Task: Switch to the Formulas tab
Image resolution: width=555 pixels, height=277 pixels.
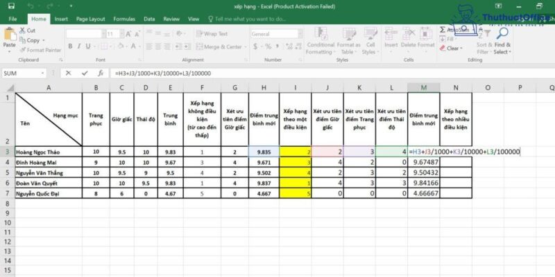Action: click(x=124, y=19)
